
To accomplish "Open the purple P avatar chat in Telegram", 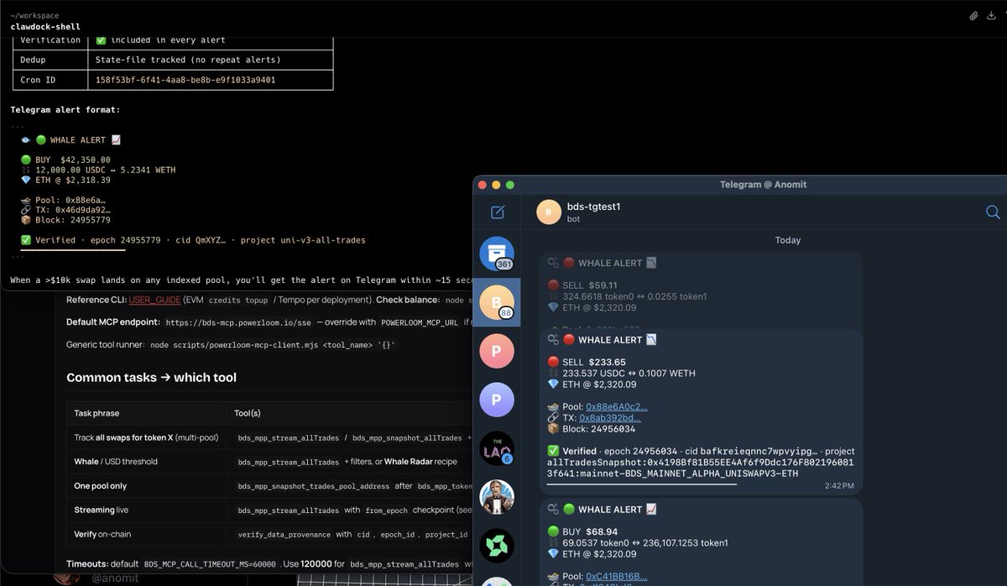I will [x=497, y=400].
